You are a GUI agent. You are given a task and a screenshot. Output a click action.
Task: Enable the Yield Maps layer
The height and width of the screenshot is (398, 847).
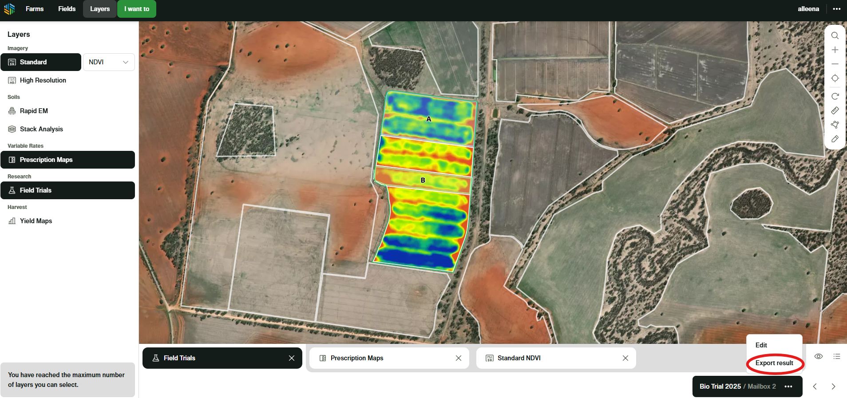click(x=36, y=221)
